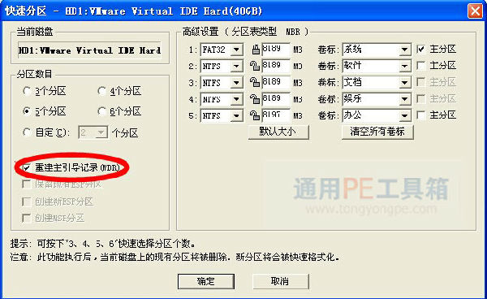Click size input field of partition 1
Image resolution: width=487 pixels, height=299 pixels.
tap(276, 49)
